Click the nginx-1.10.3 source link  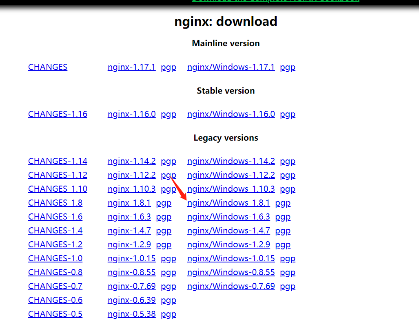pos(131,189)
